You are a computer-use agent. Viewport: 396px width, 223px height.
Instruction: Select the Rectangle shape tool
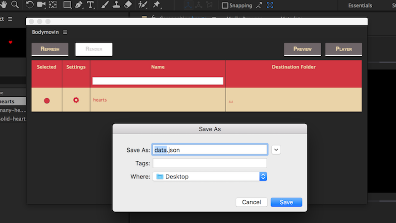coord(67,5)
